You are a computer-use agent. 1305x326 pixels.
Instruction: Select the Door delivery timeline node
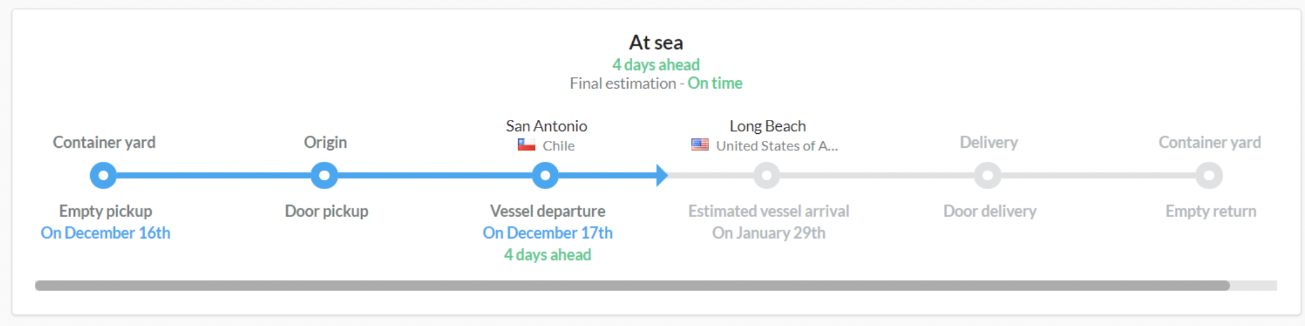pyautogui.click(x=988, y=176)
